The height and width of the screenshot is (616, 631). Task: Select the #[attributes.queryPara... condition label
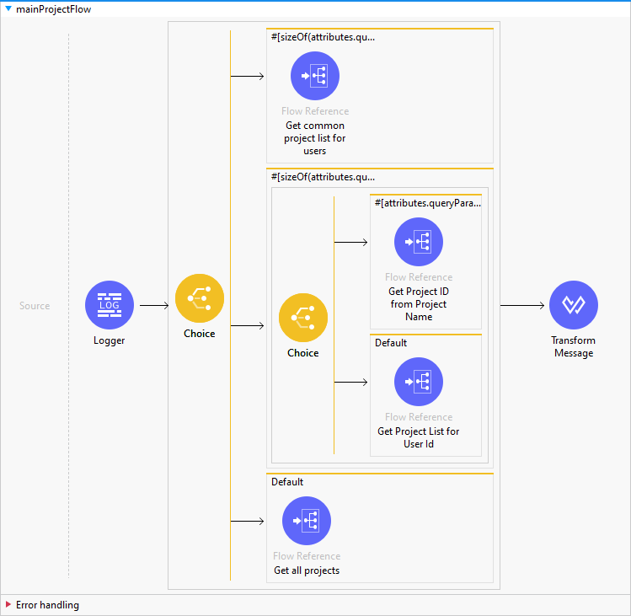click(428, 203)
